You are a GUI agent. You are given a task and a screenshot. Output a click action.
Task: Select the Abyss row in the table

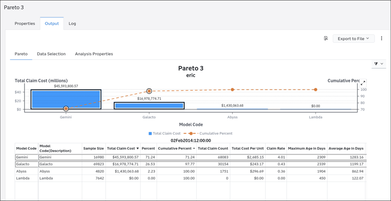coord(191,171)
